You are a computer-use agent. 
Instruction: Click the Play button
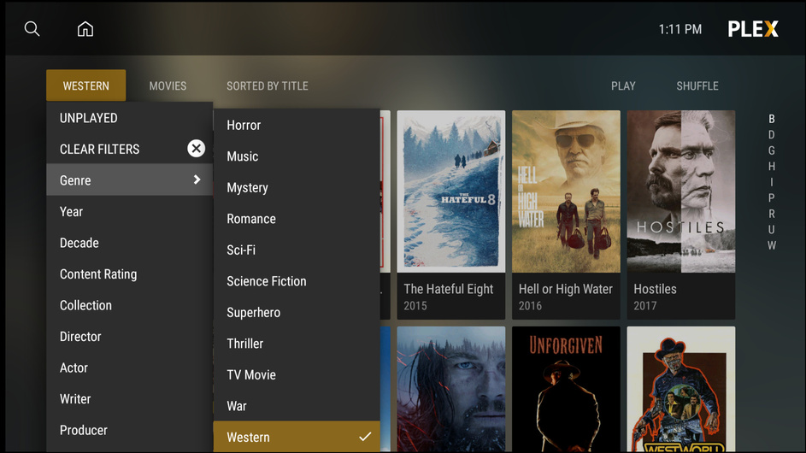(x=623, y=85)
